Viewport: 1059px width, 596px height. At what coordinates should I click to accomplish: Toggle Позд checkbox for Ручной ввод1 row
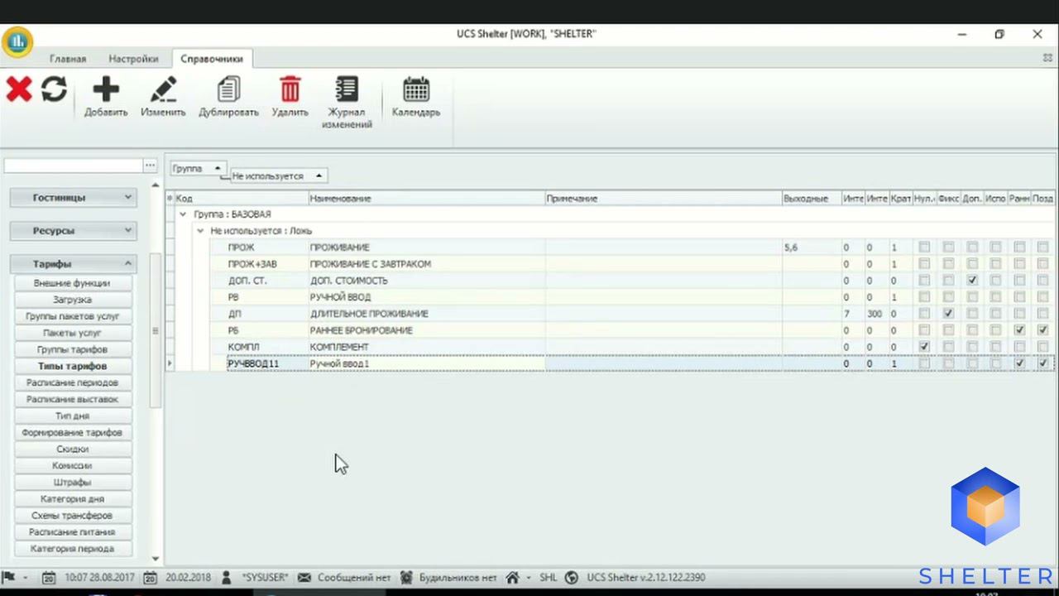point(1042,363)
